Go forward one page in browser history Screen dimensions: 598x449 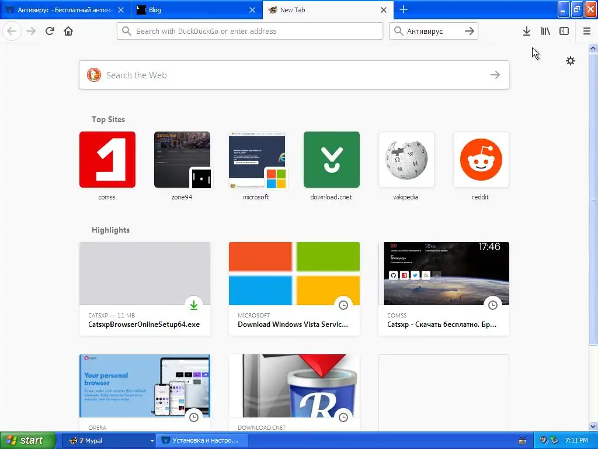[x=31, y=31]
